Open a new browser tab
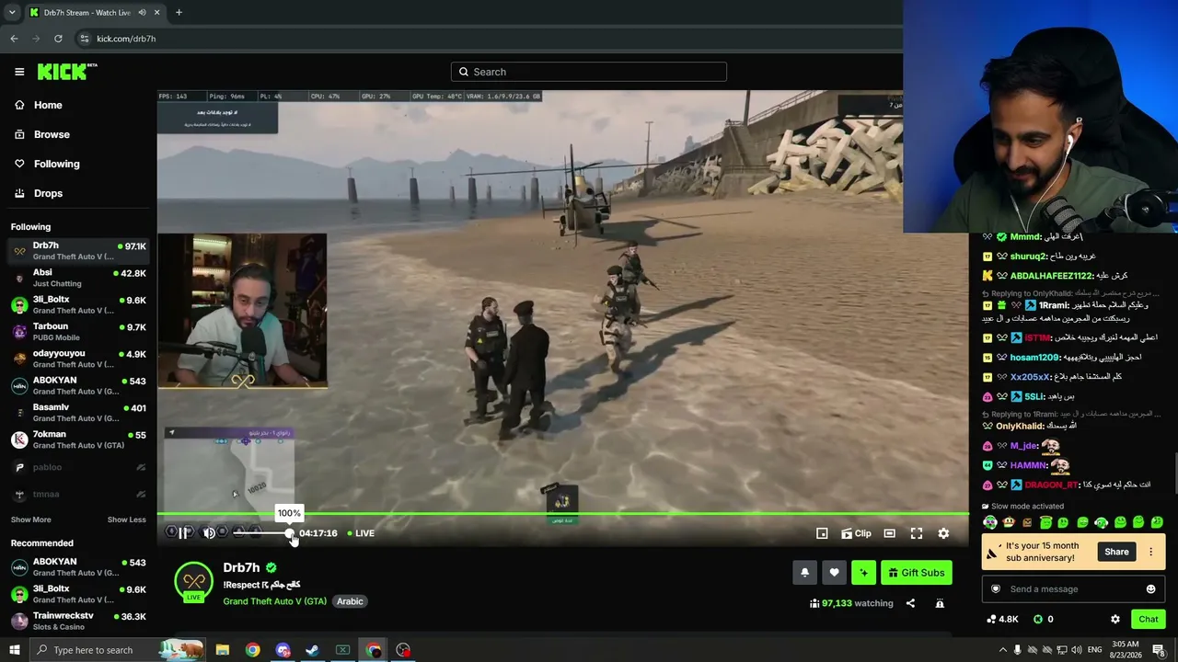The image size is (1178, 662). (179, 12)
